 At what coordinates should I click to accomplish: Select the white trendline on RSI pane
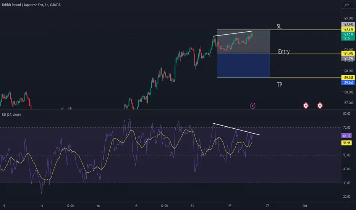pyautogui.click(x=236, y=129)
